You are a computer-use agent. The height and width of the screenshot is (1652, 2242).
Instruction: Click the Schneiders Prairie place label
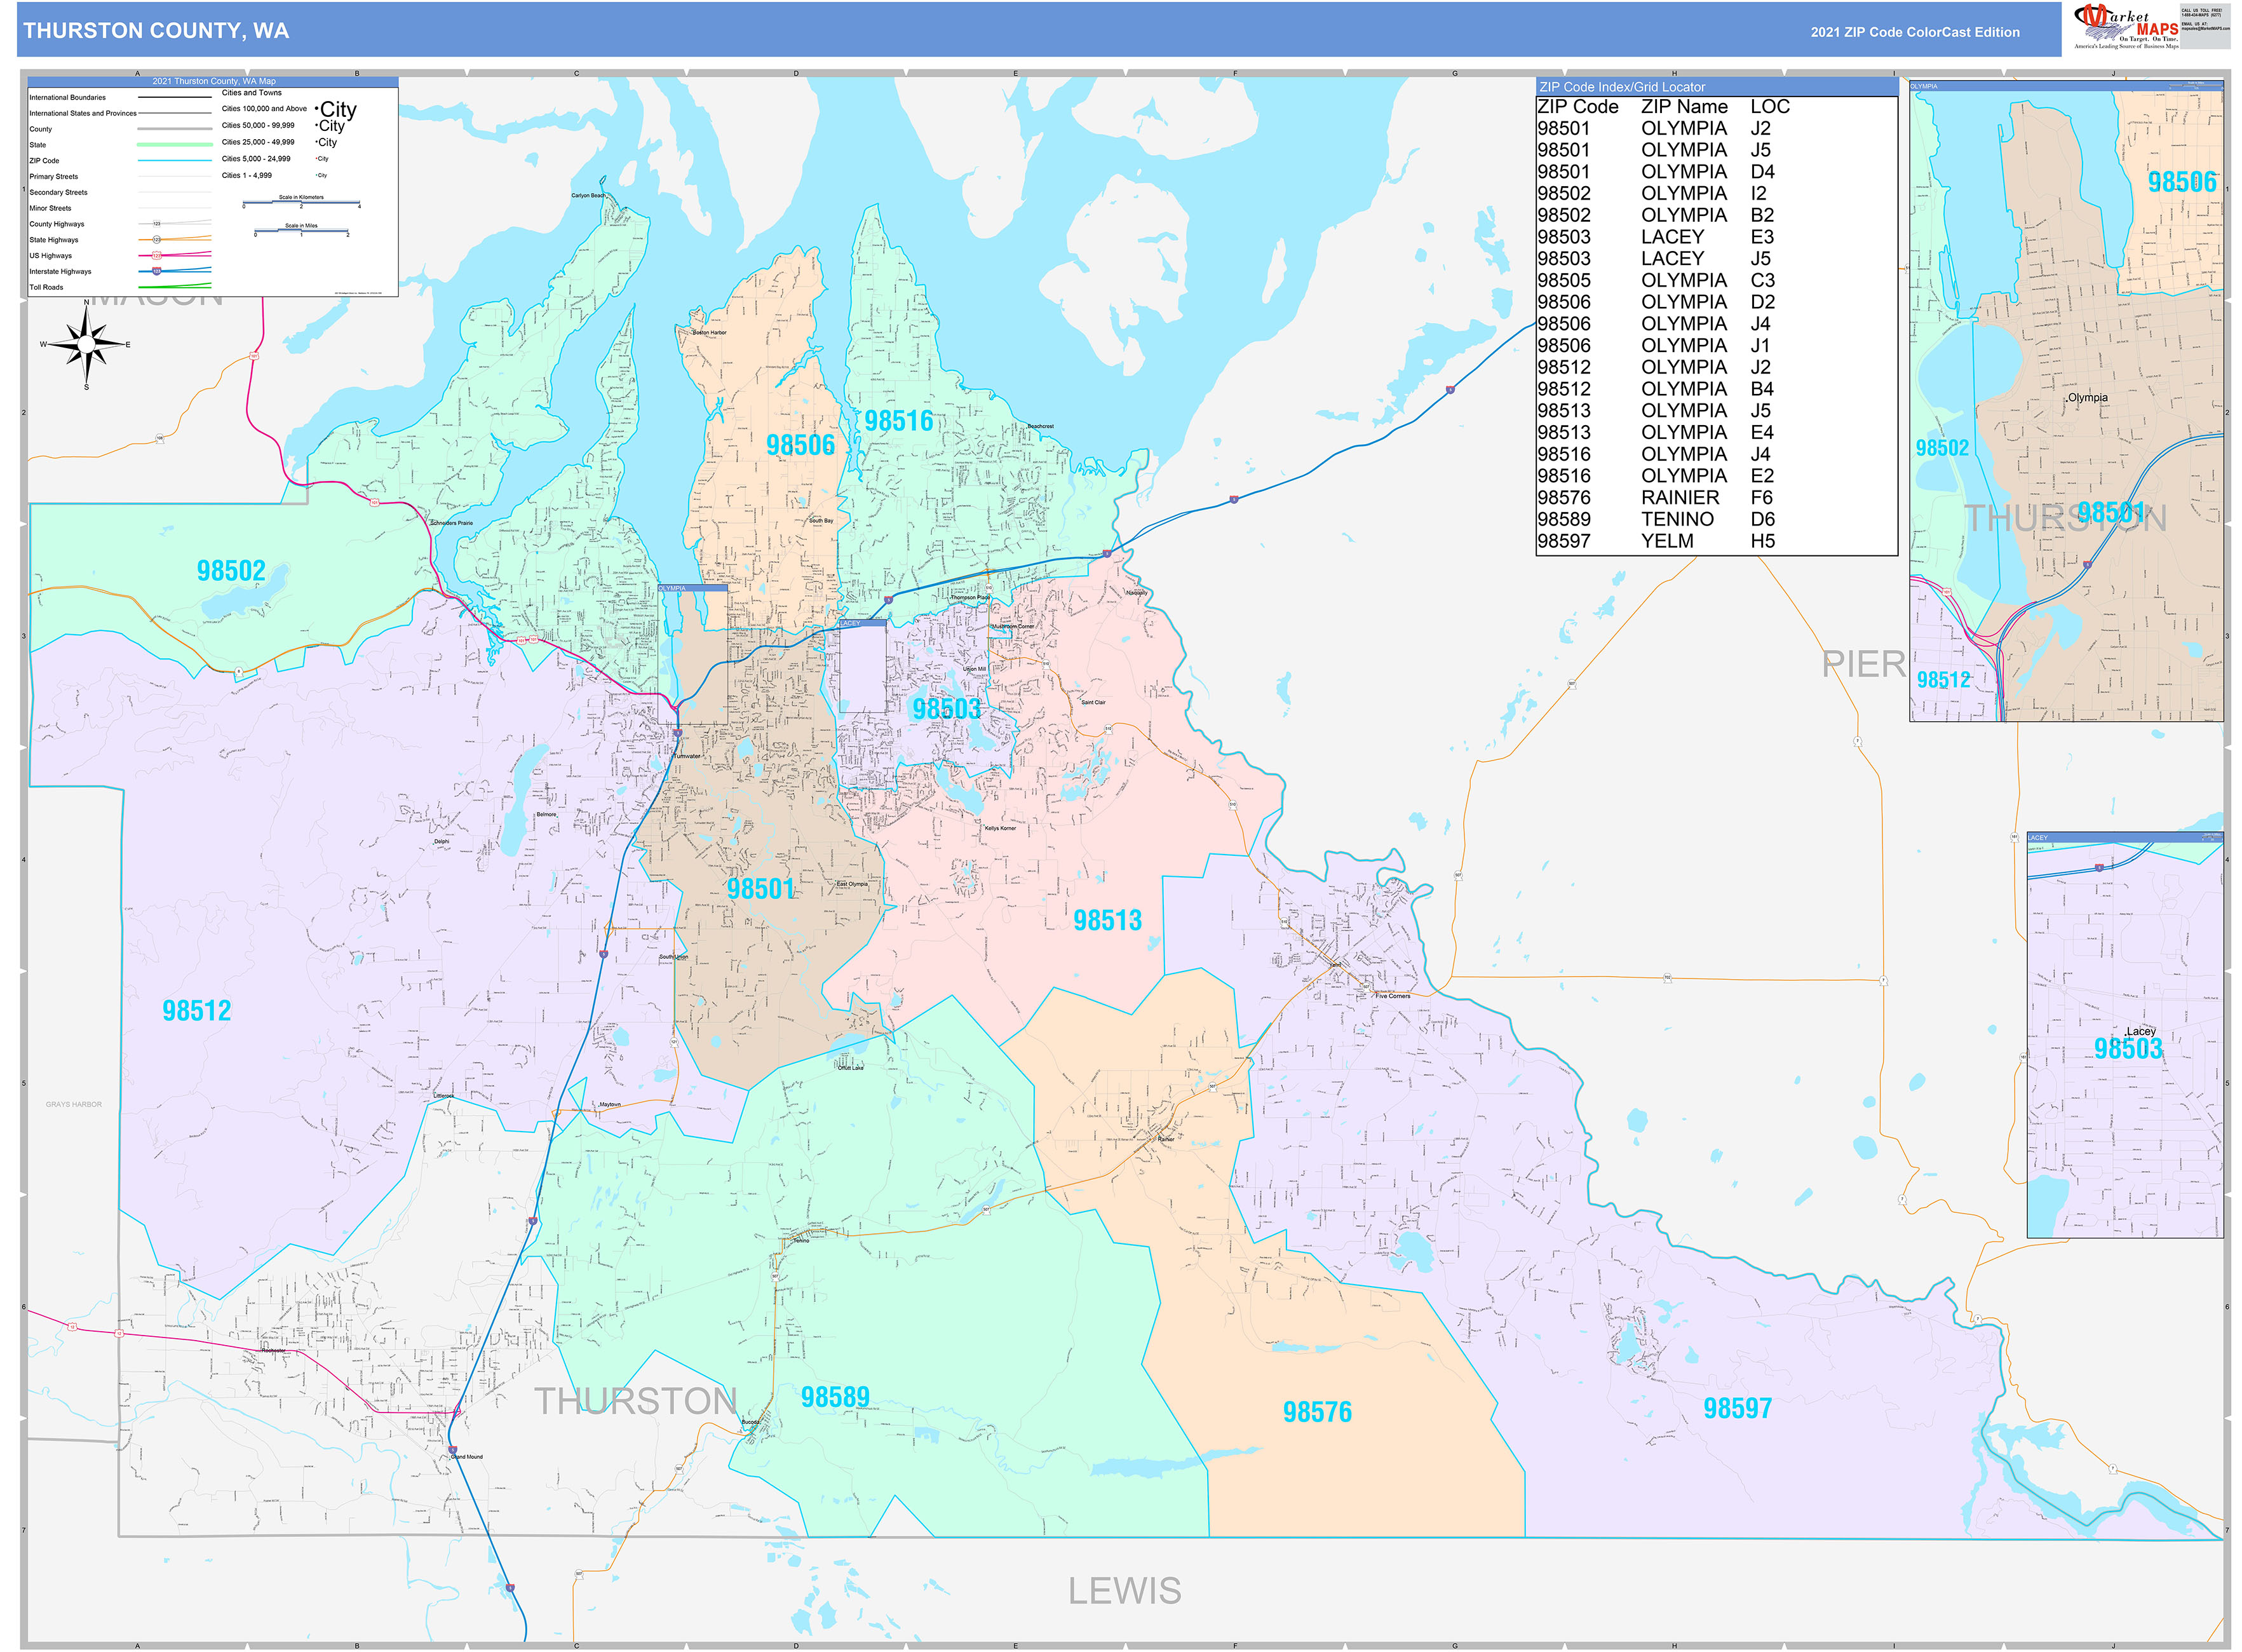[x=451, y=523]
